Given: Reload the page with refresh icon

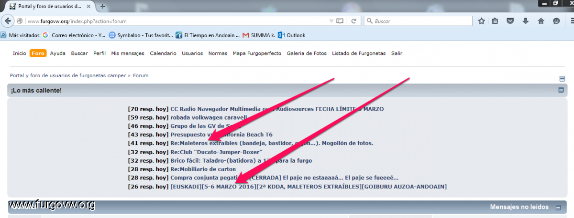Looking at the screenshot, I should coord(353,21).
